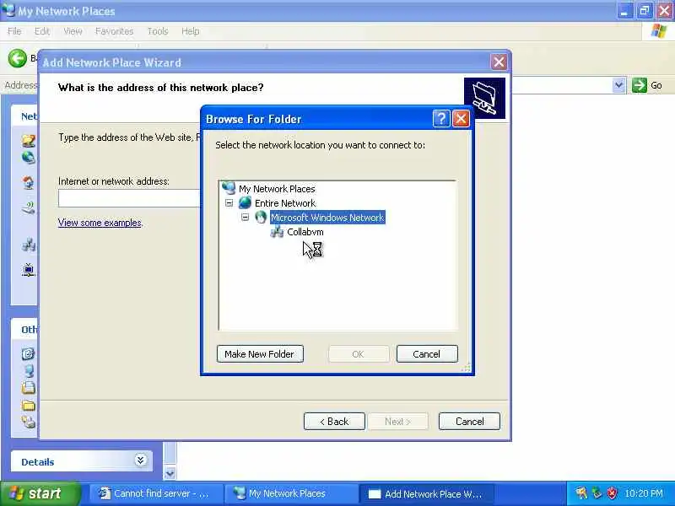
Task: Focus the Internet or network address field
Action: point(129,199)
